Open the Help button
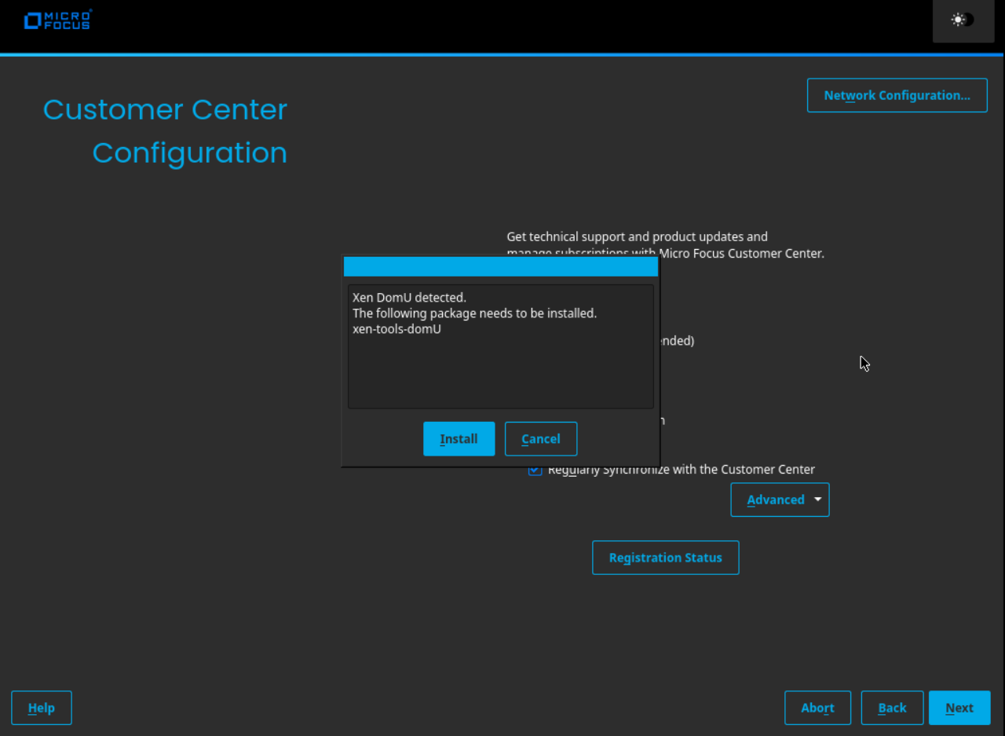1005x736 pixels. coord(42,708)
